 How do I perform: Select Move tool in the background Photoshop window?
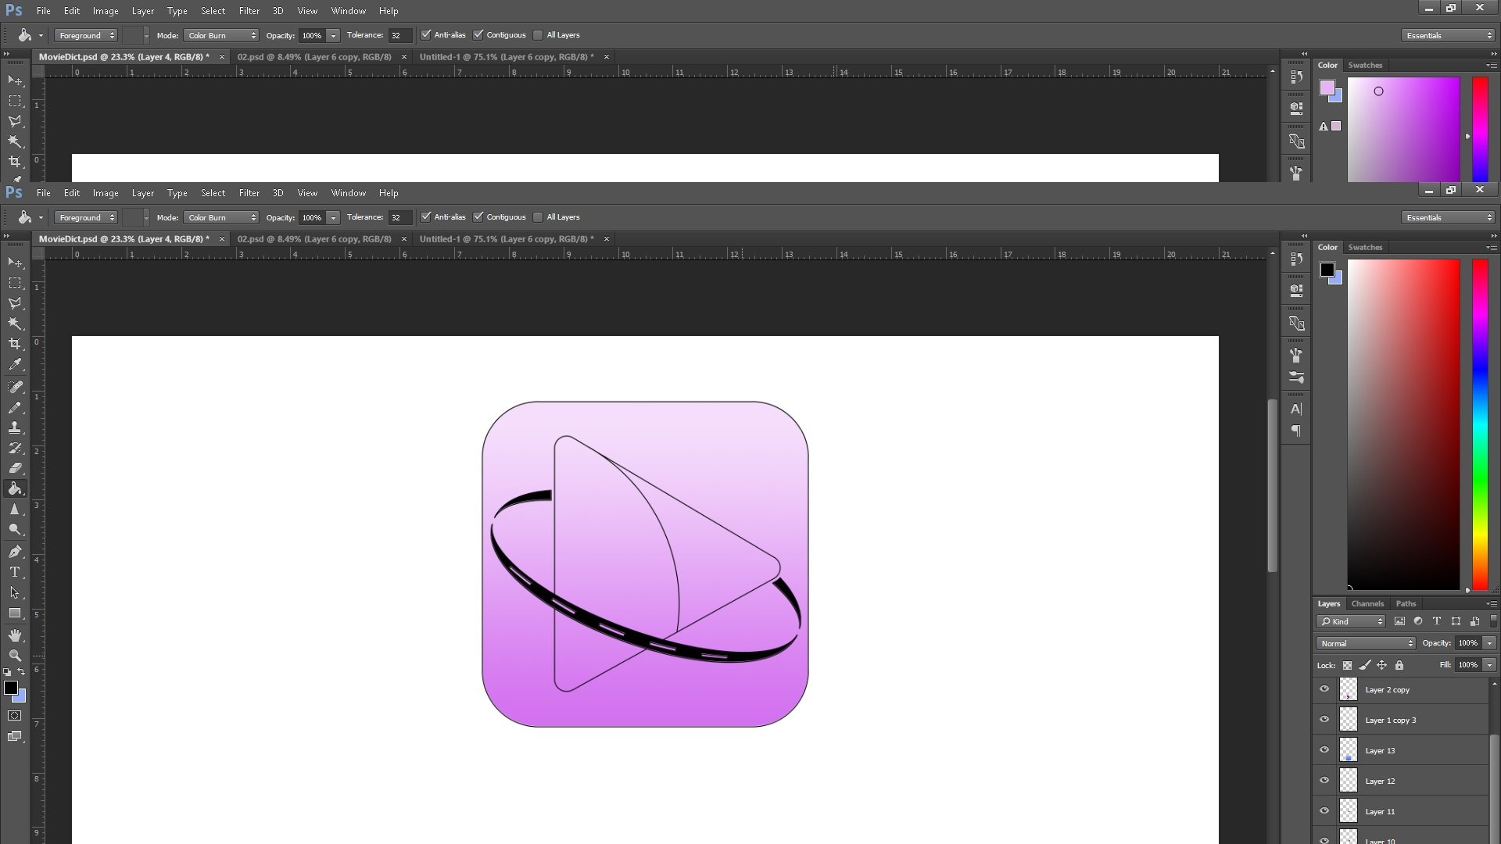[15, 80]
